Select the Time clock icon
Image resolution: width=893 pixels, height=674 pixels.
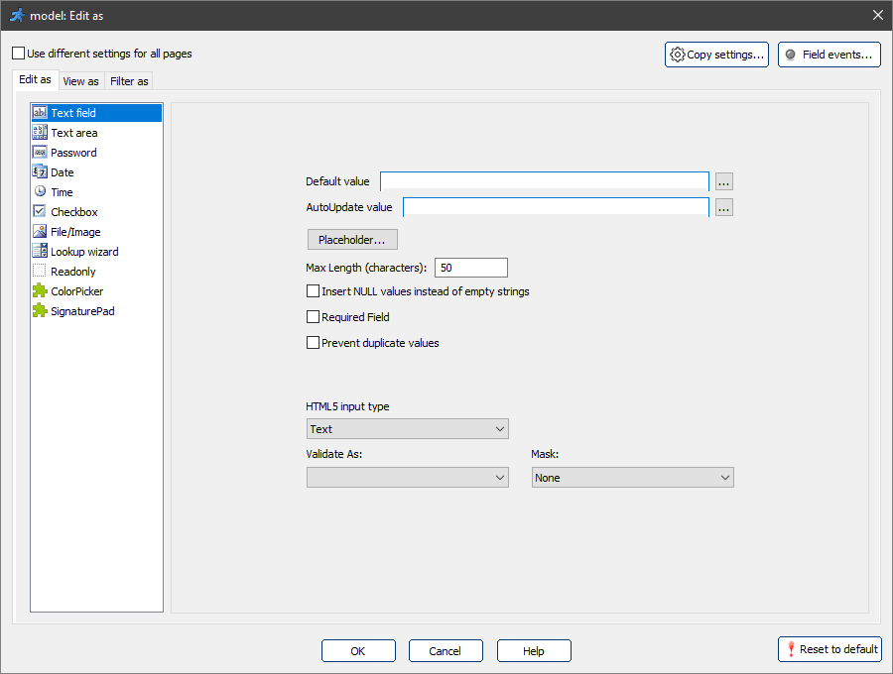[x=40, y=192]
